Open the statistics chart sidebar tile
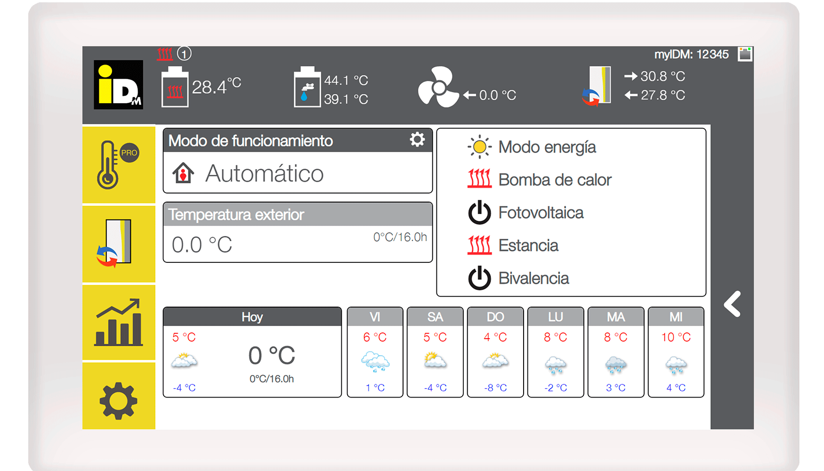Image resolution: width=824 pixels, height=471 pixels. point(119,323)
